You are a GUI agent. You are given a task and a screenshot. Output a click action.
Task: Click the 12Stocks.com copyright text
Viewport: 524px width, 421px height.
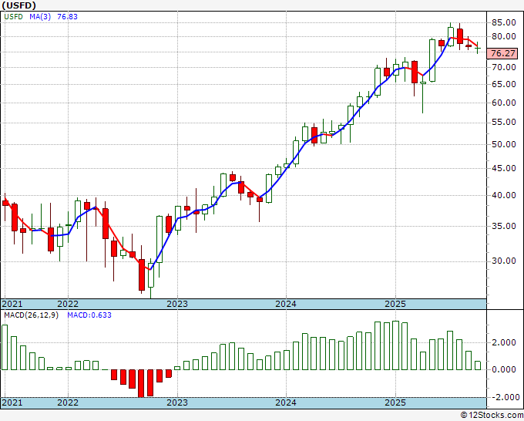492,415
